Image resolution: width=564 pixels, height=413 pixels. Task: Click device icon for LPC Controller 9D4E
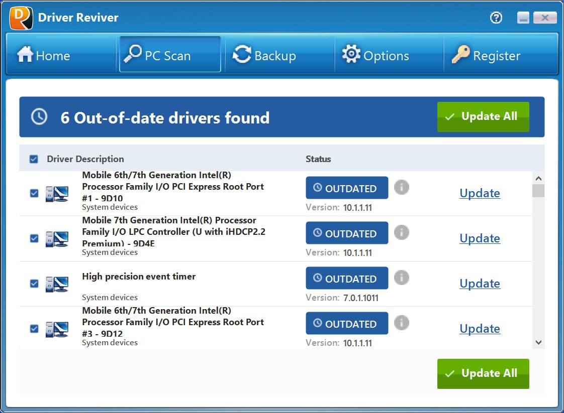point(57,239)
